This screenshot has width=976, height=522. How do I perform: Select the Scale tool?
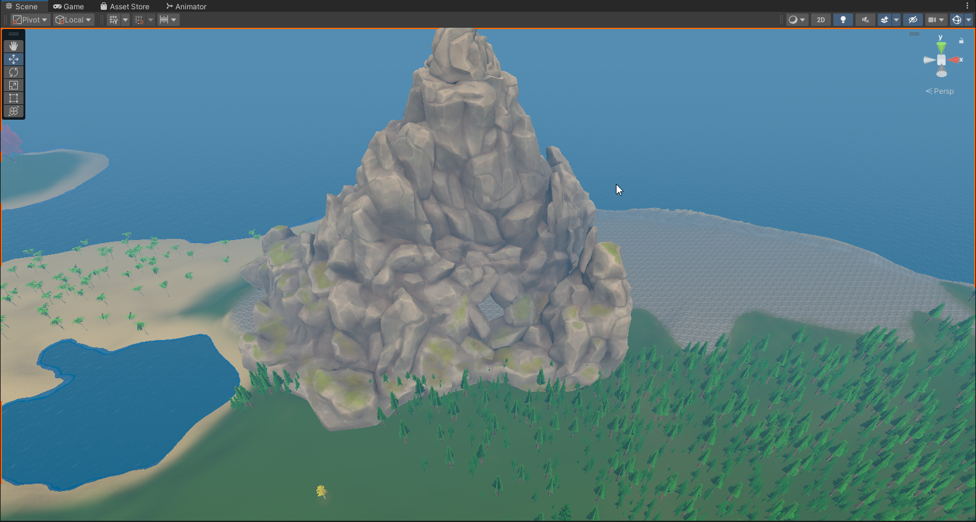[x=14, y=85]
